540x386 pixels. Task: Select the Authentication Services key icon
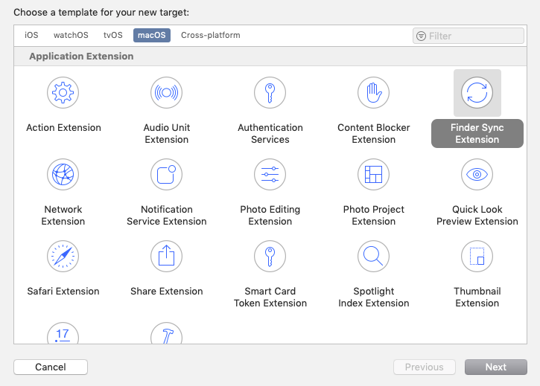(x=270, y=93)
